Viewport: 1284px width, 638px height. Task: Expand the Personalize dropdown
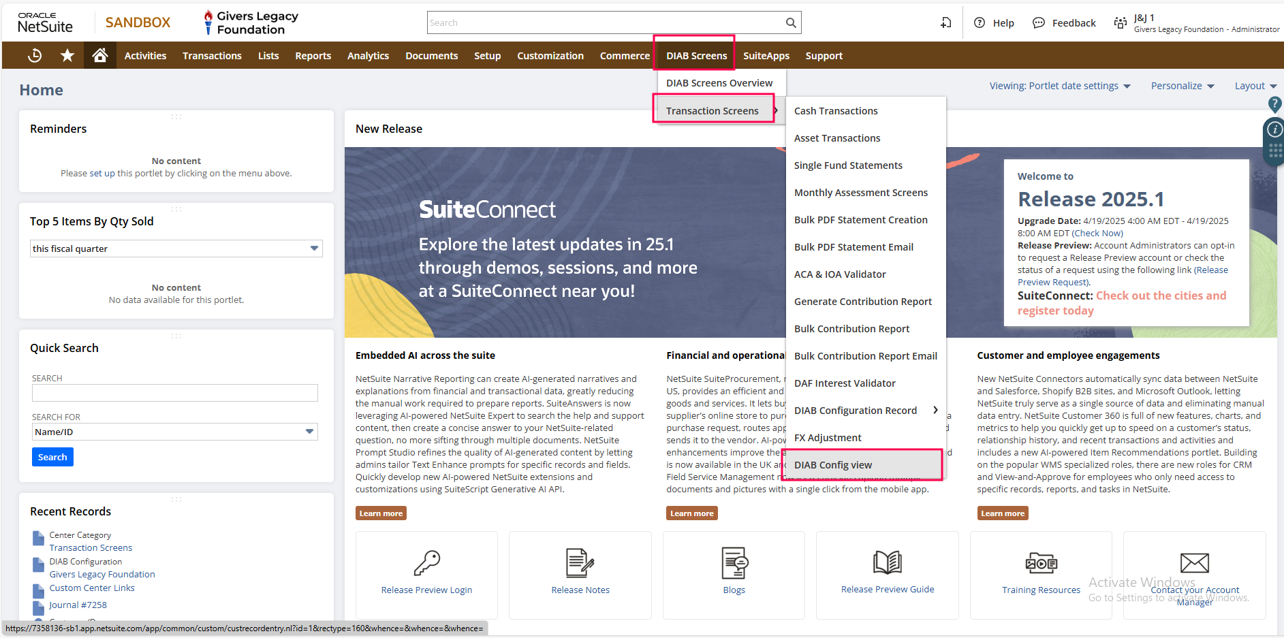(x=1183, y=86)
